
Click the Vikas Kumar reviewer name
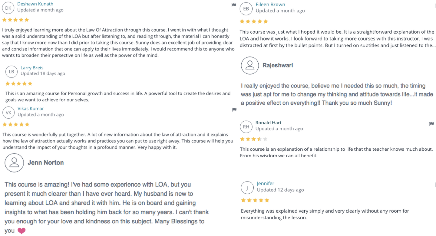(31, 109)
